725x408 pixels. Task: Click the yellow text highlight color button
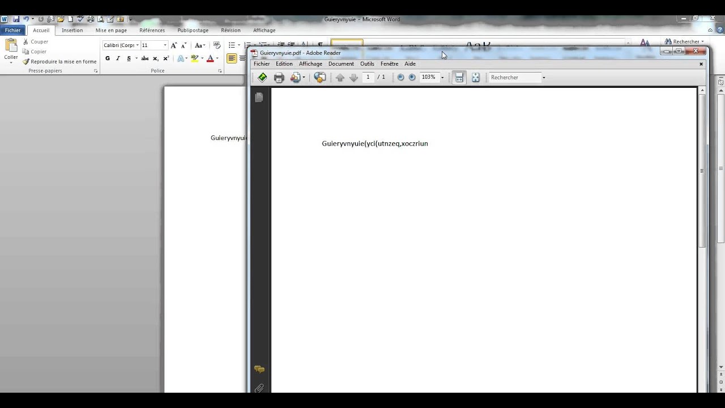(x=195, y=58)
